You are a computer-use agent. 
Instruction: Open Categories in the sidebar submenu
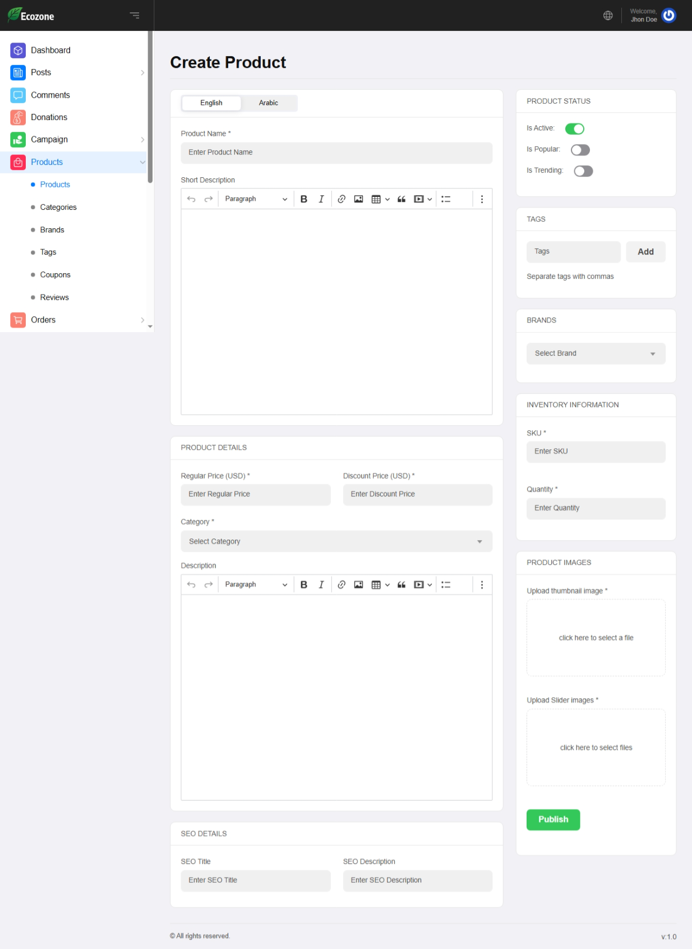(58, 208)
